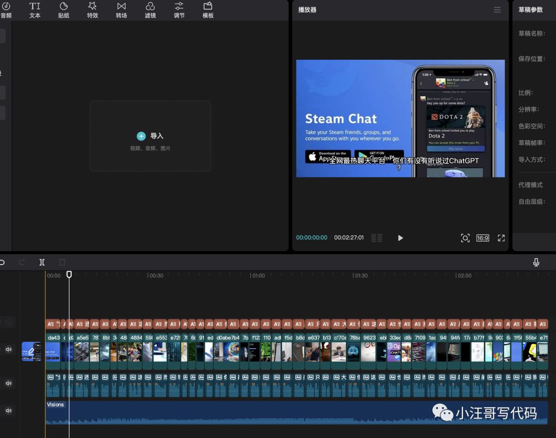Screen dimensions: 556x438
Task: Click the cover thumbnail before the video track
Action: click(x=31, y=351)
